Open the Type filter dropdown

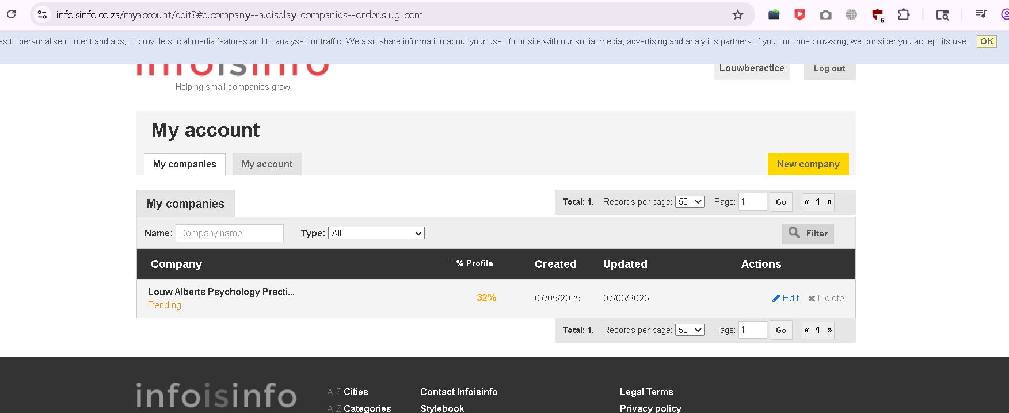(x=376, y=233)
